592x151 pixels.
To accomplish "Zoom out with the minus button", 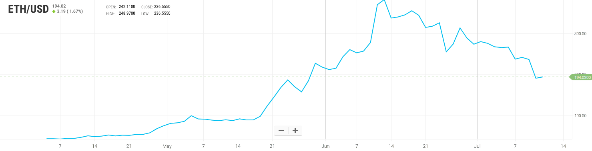I will [x=281, y=130].
